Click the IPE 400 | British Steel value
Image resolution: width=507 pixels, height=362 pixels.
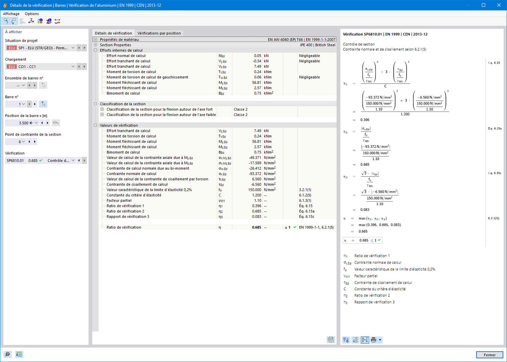pos(318,45)
